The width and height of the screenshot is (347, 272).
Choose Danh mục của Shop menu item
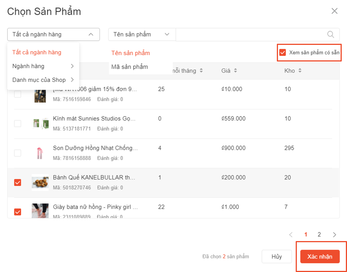pos(43,80)
